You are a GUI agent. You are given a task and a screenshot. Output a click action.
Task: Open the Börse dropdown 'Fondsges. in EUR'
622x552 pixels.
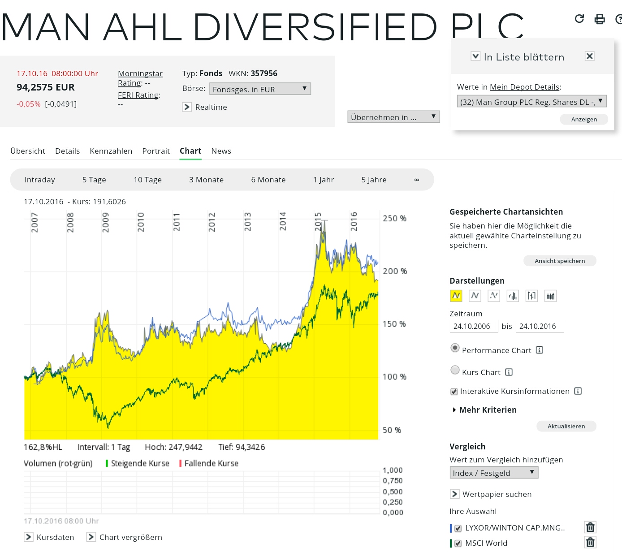click(x=260, y=89)
